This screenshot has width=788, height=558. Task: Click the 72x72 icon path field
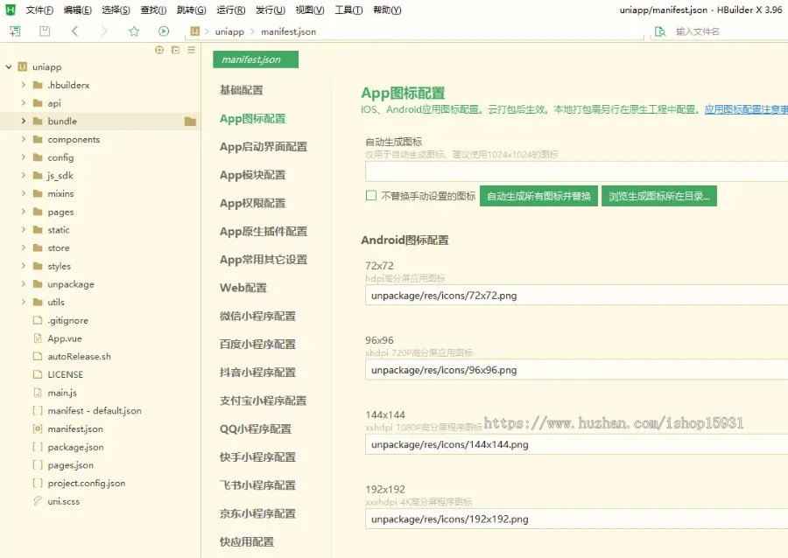coord(576,296)
